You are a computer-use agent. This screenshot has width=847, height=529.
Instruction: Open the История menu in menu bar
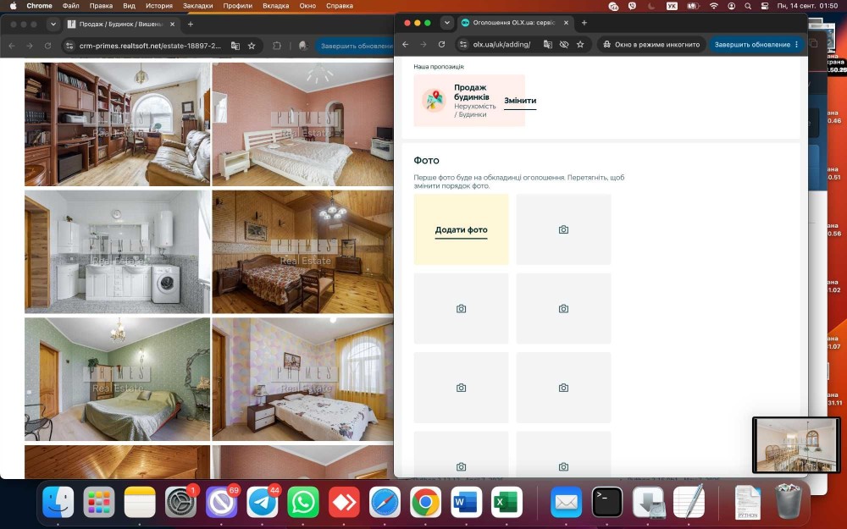(159, 6)
